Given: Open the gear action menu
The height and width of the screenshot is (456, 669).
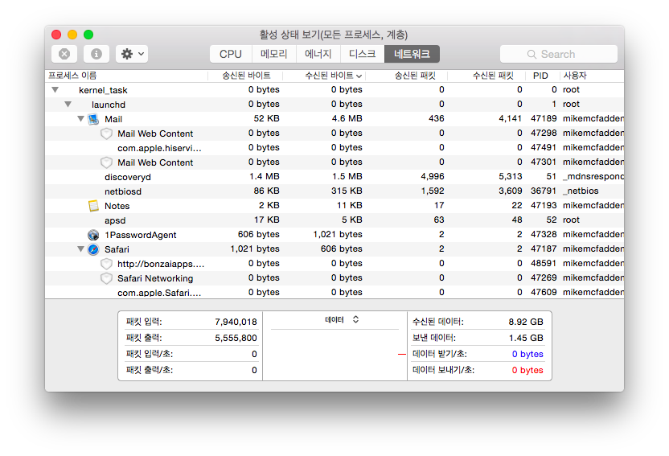Looking at the screenshot, I should pos(132,54).
